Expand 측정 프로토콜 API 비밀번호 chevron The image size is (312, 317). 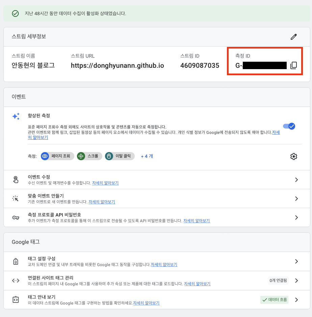pyautogui.click(x=296, y=217)
